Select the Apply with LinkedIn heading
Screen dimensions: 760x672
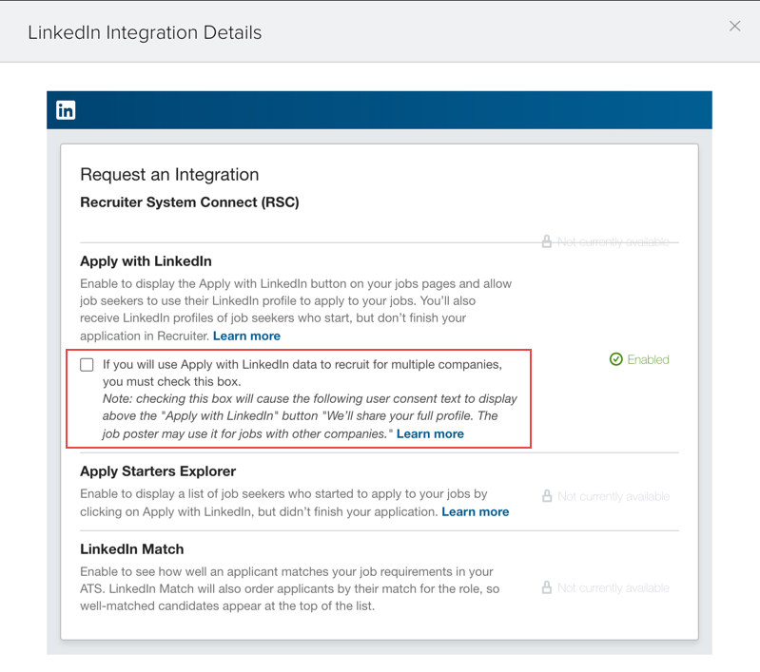click(x=146, y=261)
